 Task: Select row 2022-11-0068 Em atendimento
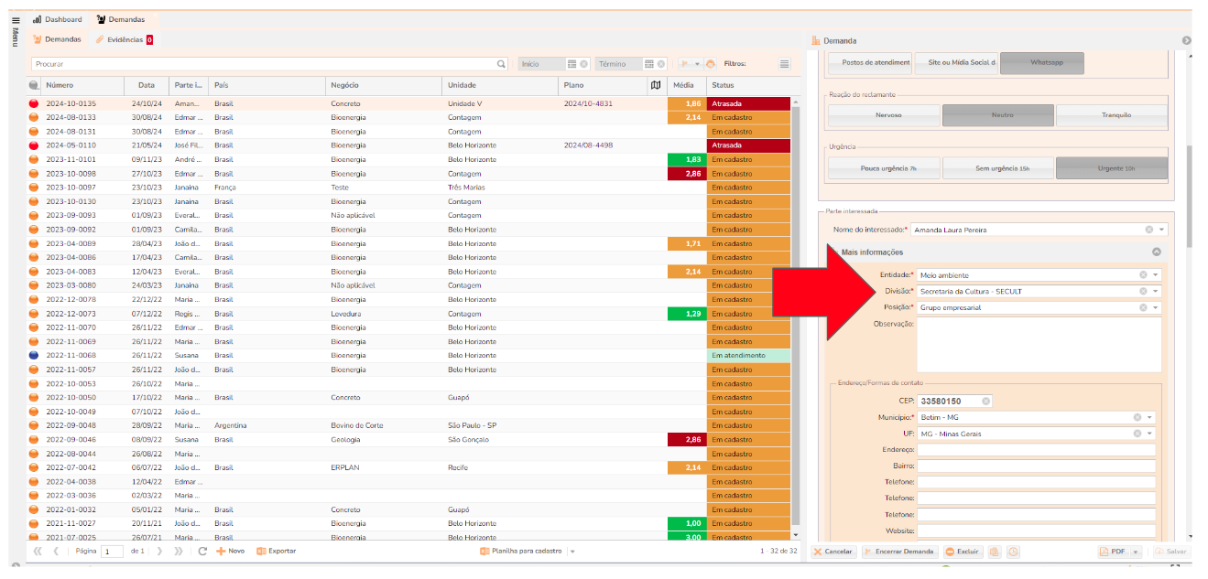(x=408, y=355)
